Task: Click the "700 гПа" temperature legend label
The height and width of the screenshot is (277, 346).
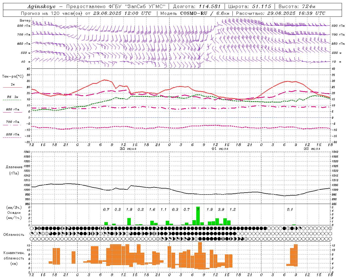Action: 13,122
